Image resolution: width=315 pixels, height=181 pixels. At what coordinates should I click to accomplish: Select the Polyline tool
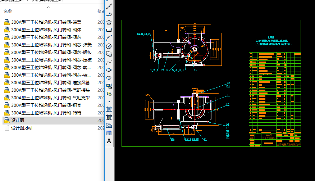pos(109,14)
